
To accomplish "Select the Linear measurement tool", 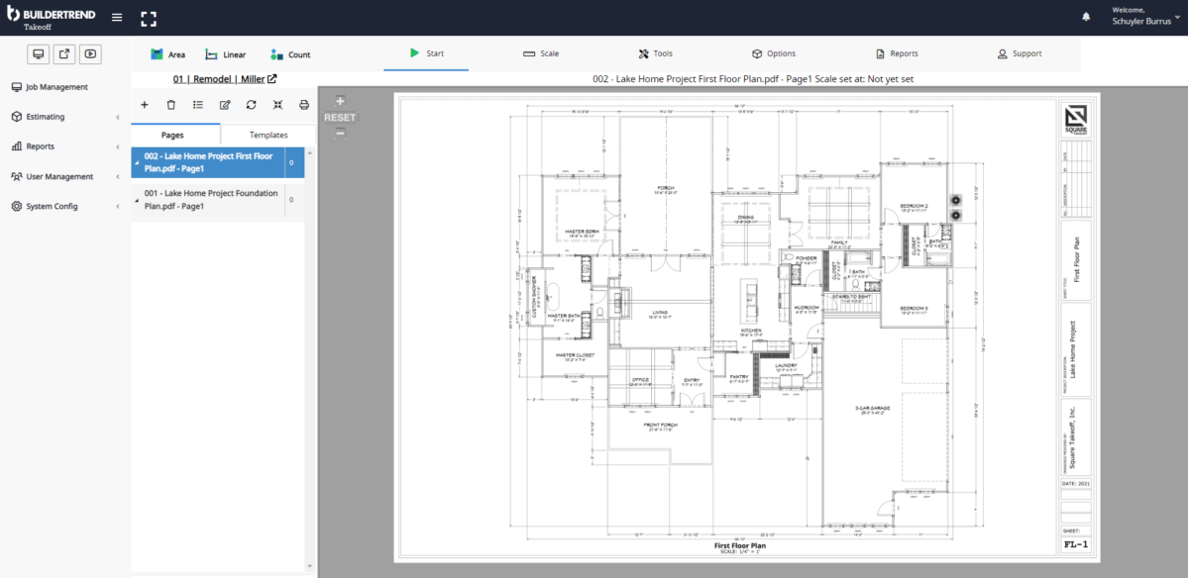I will pos(225,54).
